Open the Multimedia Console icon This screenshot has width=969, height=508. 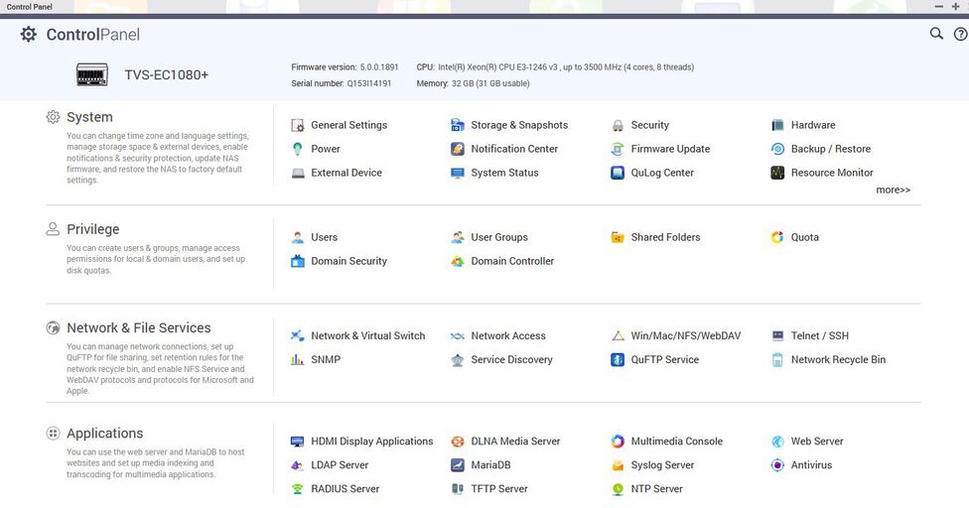(618, 442)
